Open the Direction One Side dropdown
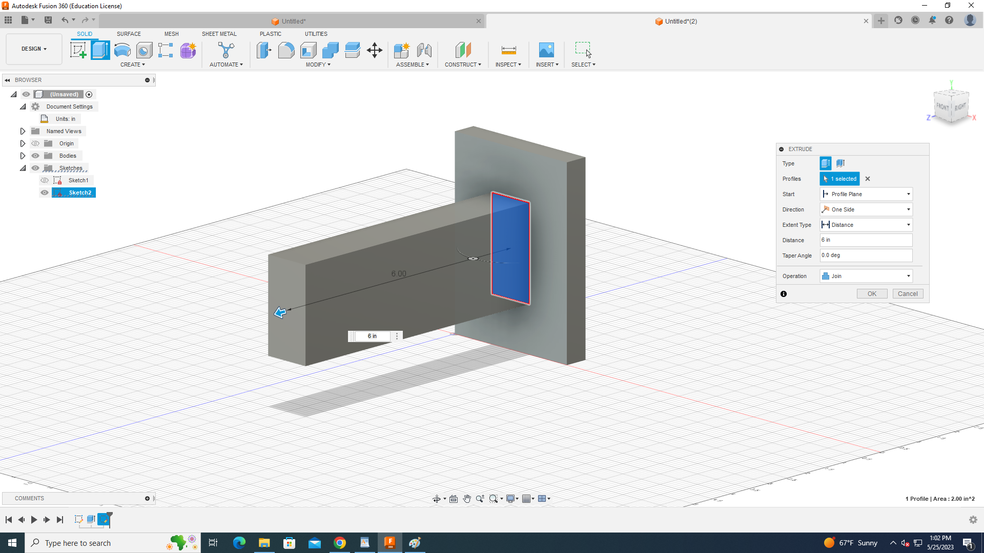984x553 pixels. tap(866, 209)
